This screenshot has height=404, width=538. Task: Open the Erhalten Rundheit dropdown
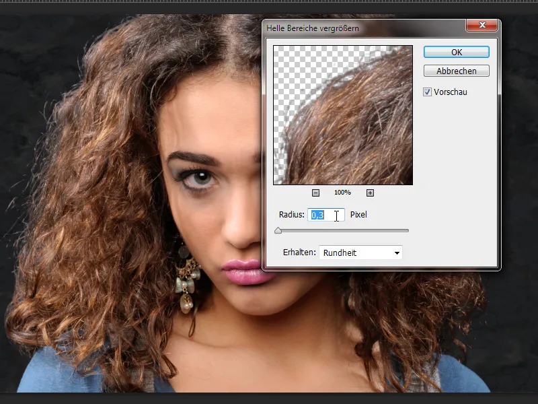pyautogui.click(x=360, y=253)
